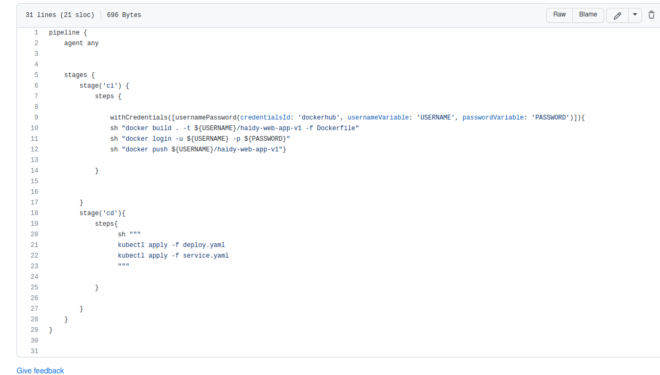Viewport: 660px width, 375px height.
Task: Select line 6 where stage 'ci' begins
Action: 36,86
